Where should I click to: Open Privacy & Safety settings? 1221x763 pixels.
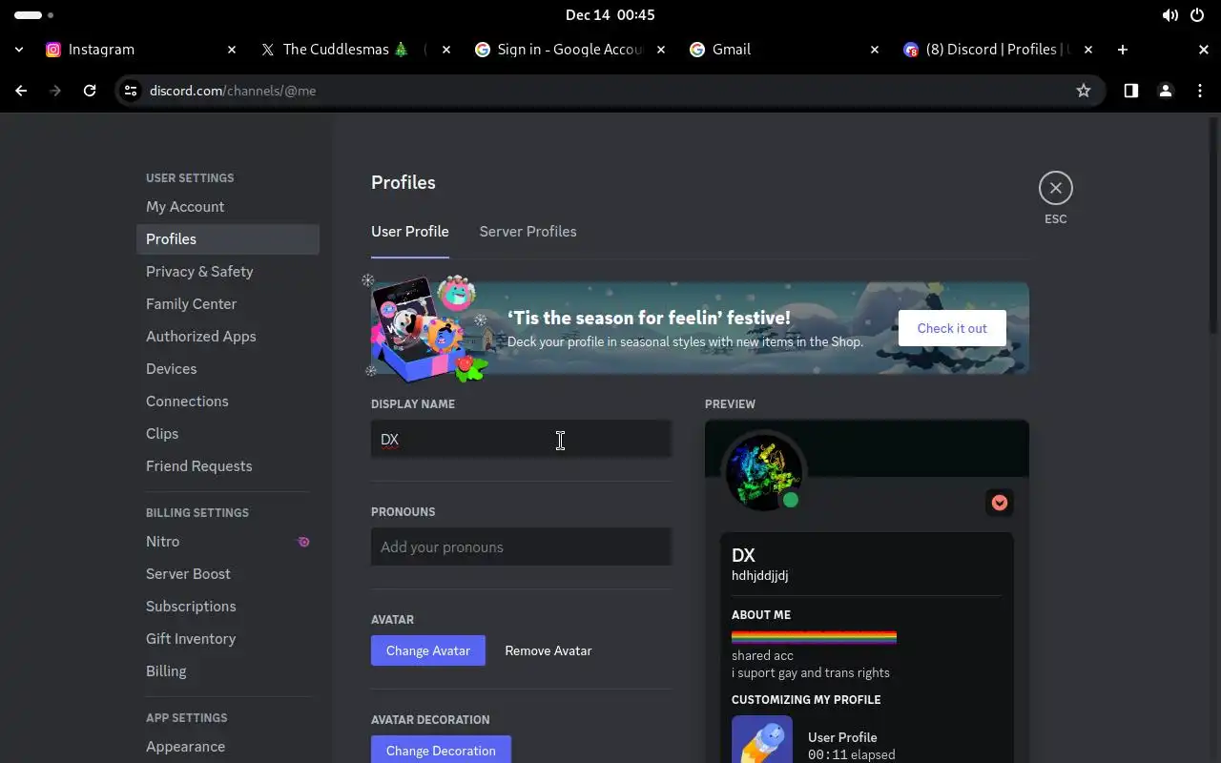click(x=227, y=272)
